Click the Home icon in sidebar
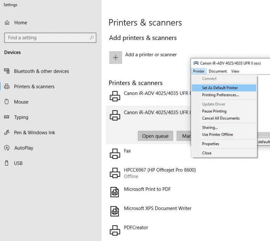Image resolution: width=270 pixels, height=241 pixels. pyautogui.click(x=7, y=23)
